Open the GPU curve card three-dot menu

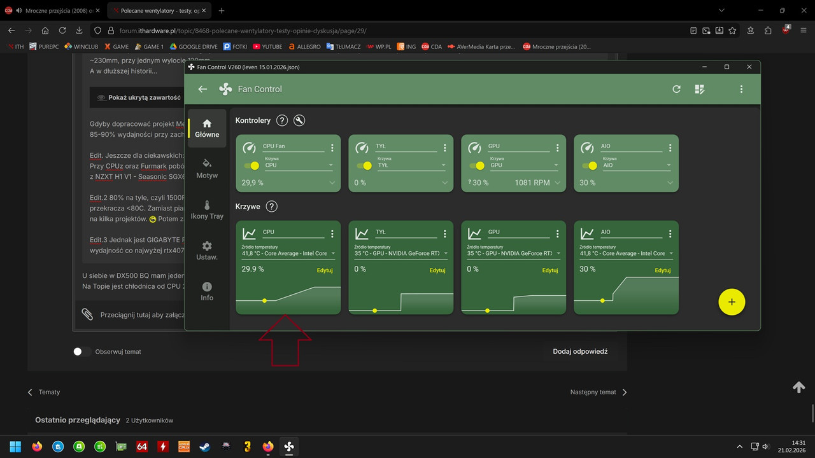tap(557, 233)
